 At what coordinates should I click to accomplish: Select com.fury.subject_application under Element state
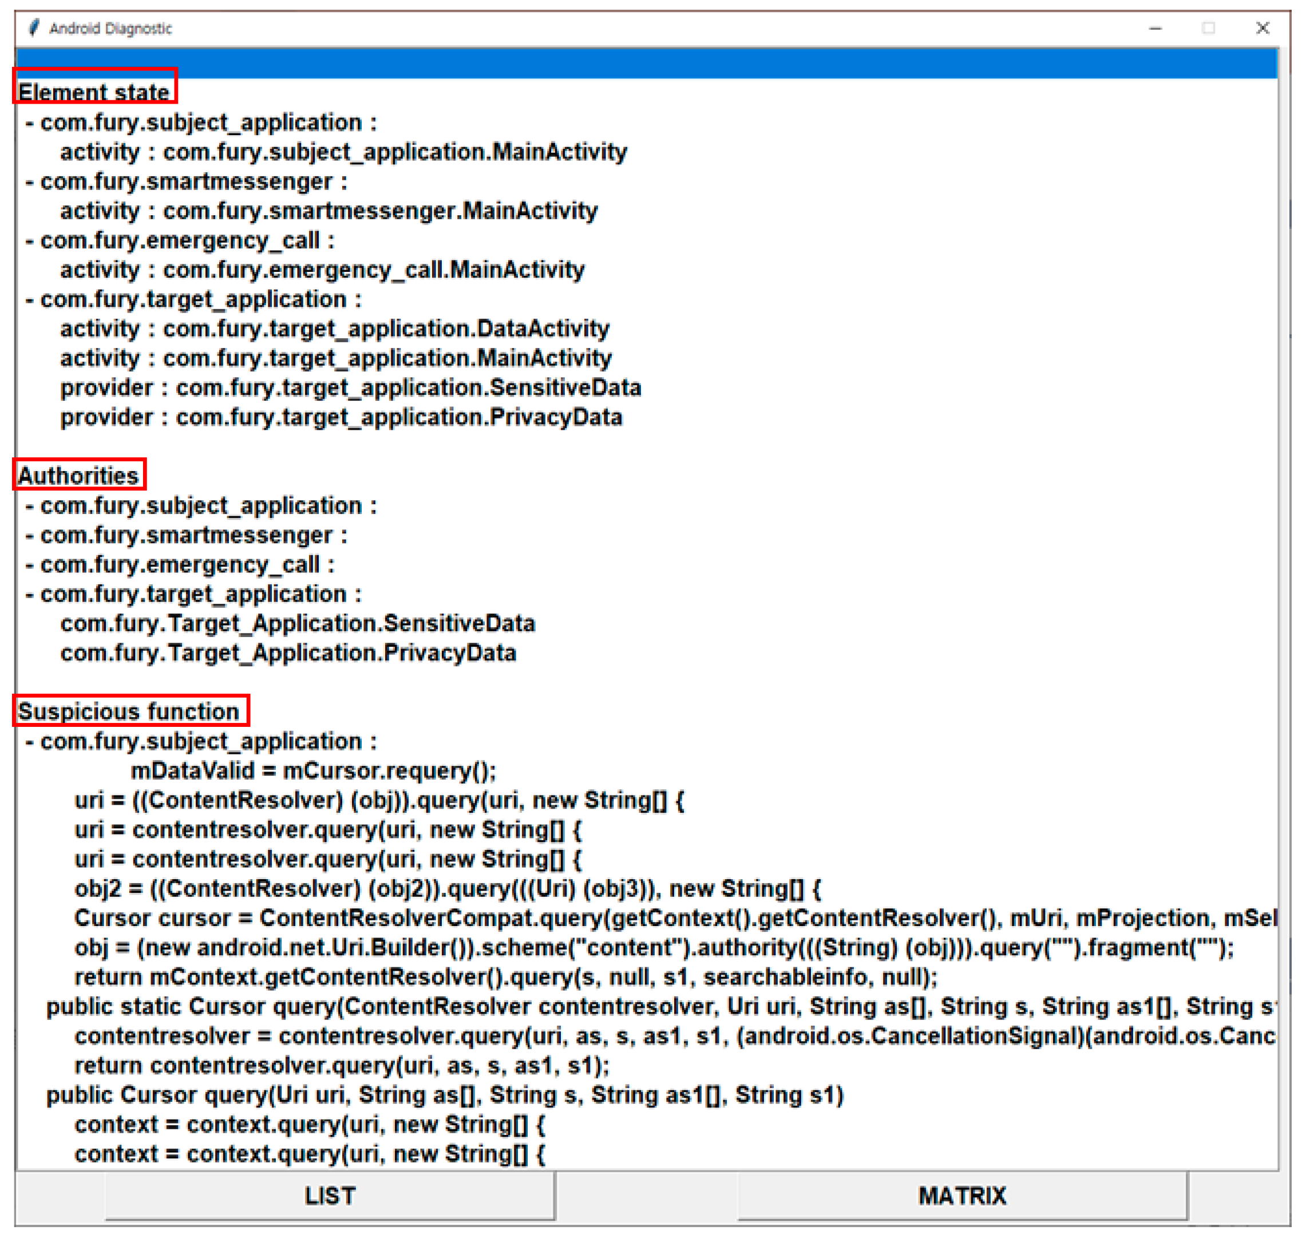tap(201, 122)
